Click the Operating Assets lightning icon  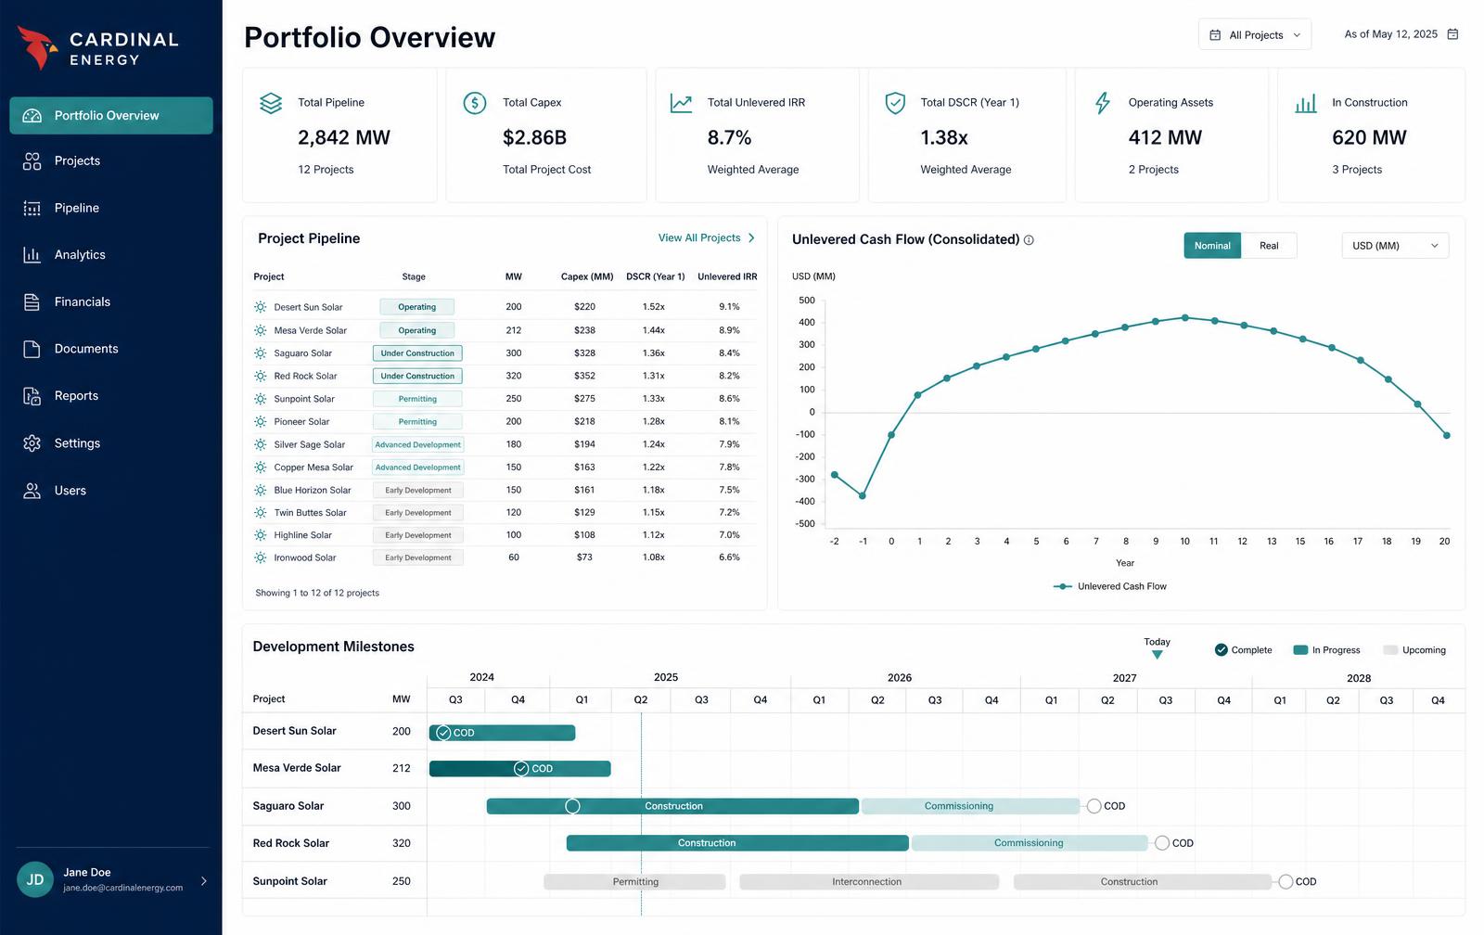pyautogui.click(x=1103, y=103)
